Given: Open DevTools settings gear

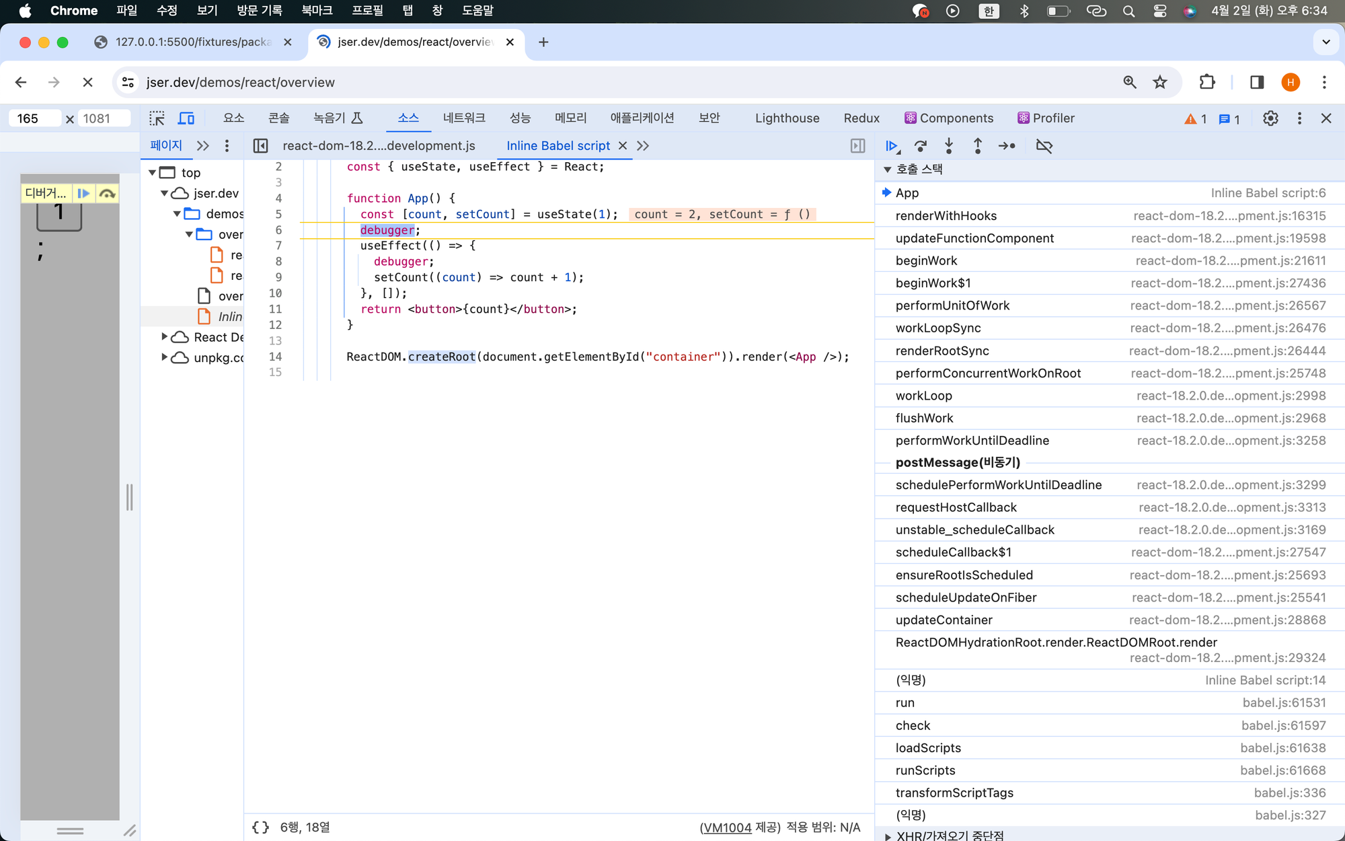Looking at the screenshot, I should (1270, 118).
